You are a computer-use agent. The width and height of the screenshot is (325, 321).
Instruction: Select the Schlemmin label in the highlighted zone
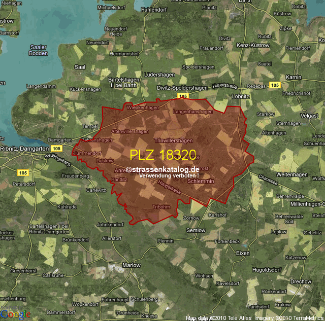(x=201, y=181)
